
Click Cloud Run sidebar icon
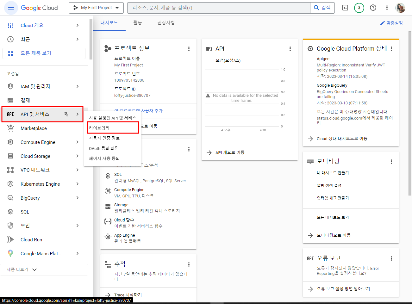[x=10, y=239]
